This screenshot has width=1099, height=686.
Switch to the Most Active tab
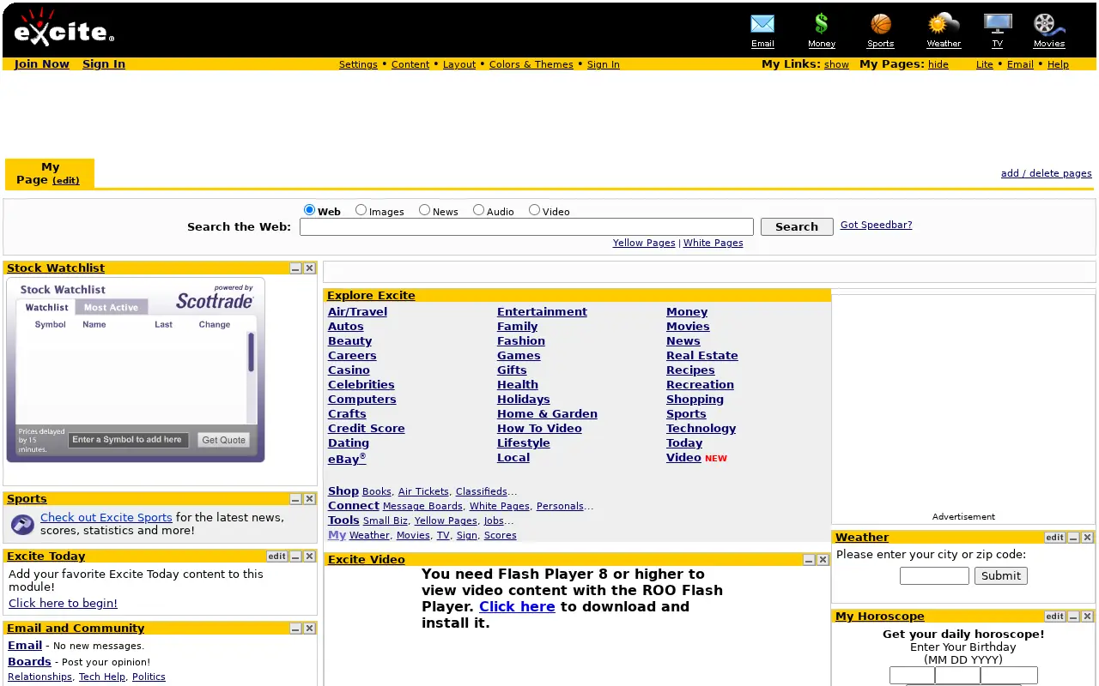point(112,307)
